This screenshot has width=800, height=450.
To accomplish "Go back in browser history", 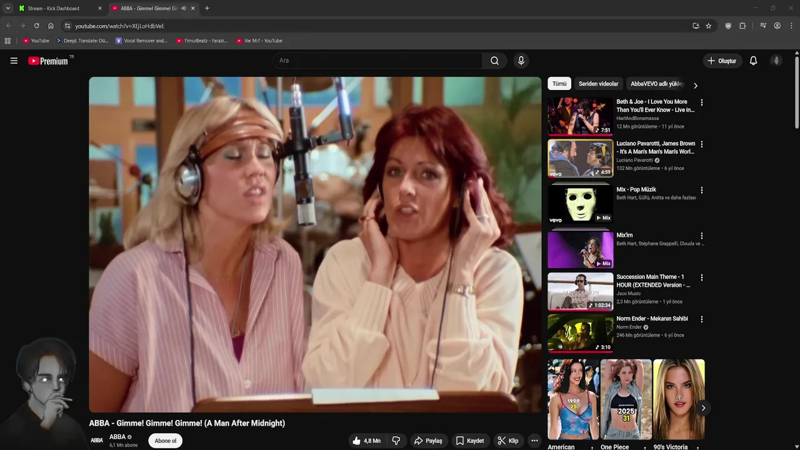I will (x=9, y=26).
